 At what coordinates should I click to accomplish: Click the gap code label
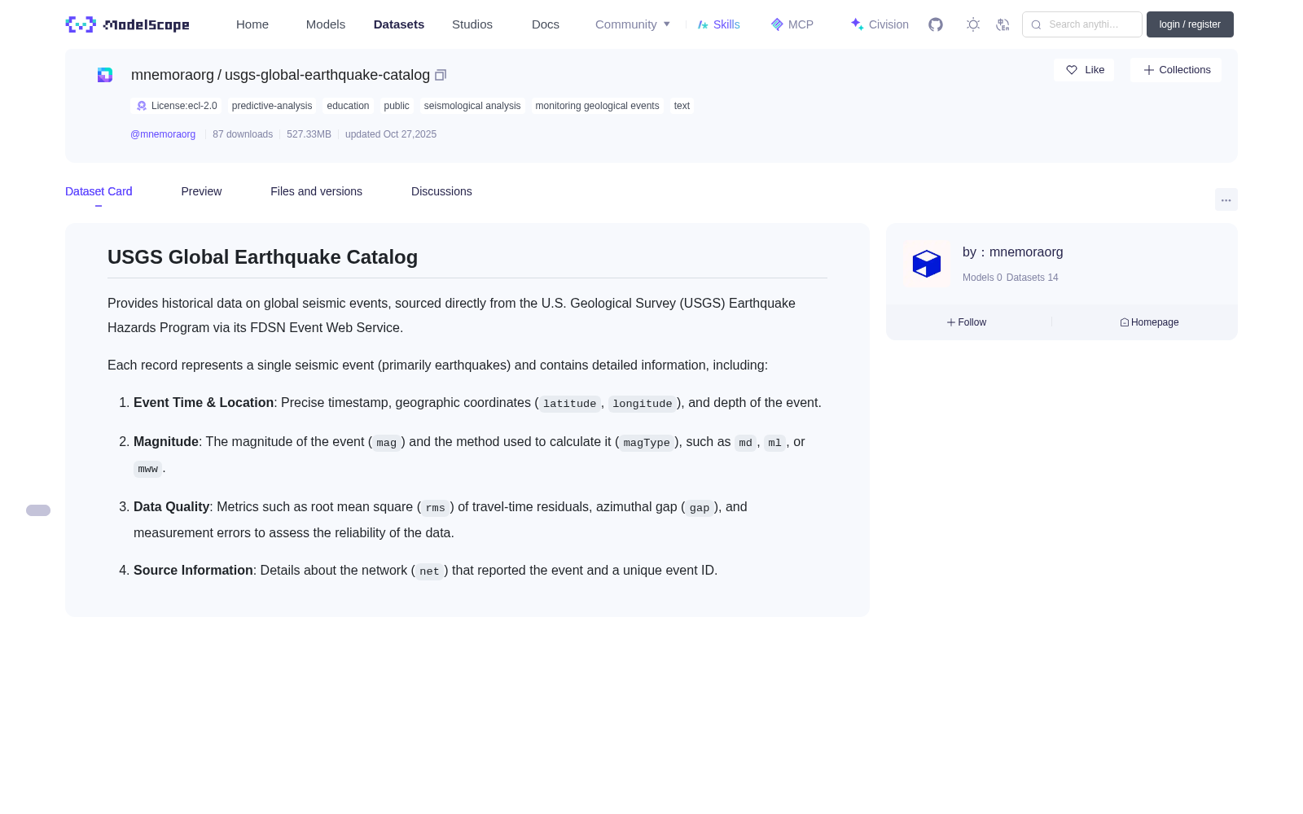tap(700, 508)
